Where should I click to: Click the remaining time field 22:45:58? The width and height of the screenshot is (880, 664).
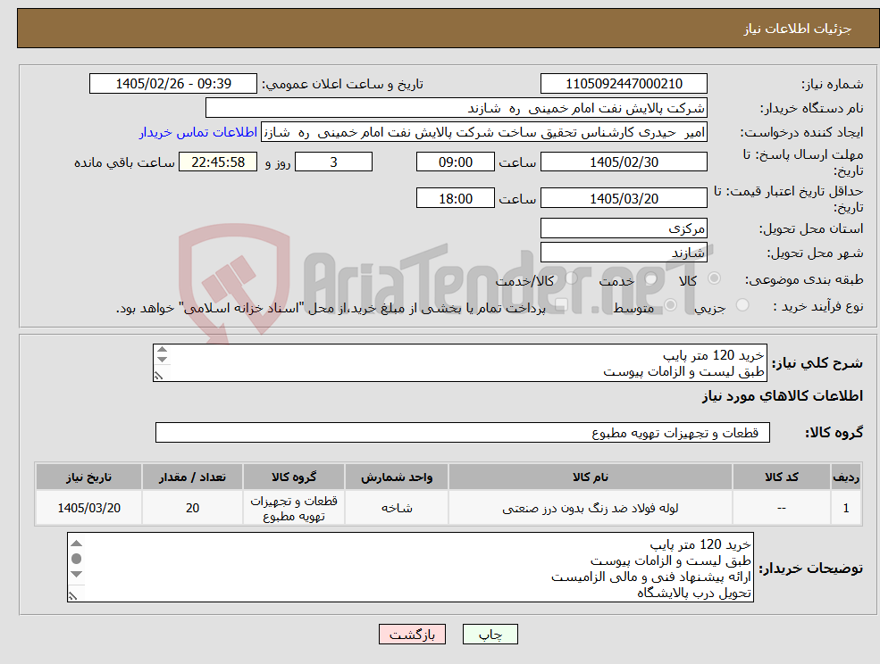(x=218, y=162)
